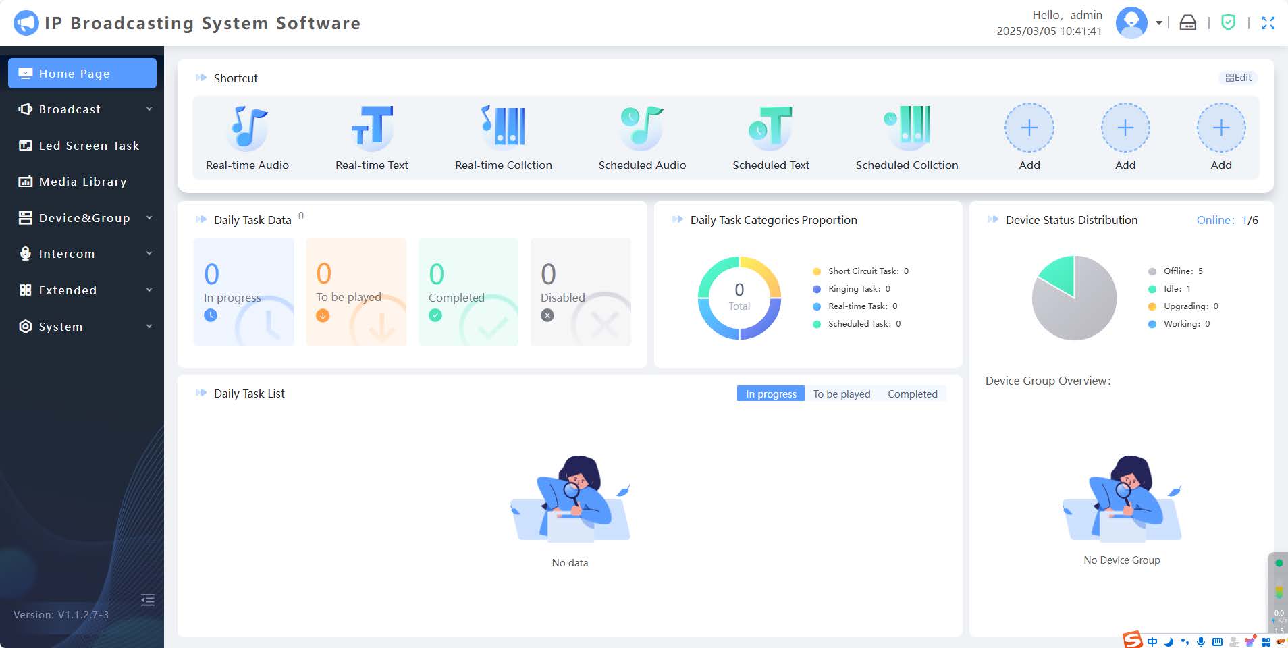Click the keyboard icon in input toolbar
The width and height of the screenshot is (1288, 648).
click(1217, 641)
